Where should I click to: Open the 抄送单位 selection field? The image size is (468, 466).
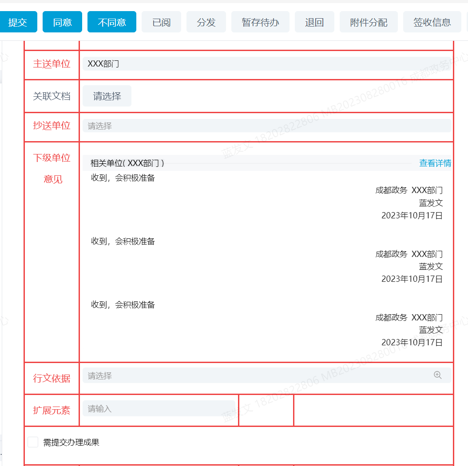pos(267,126)
